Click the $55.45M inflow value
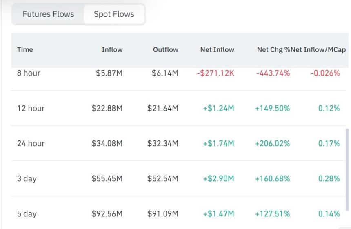The width and height of the screenshot is (351, 229). pos(107,179)
